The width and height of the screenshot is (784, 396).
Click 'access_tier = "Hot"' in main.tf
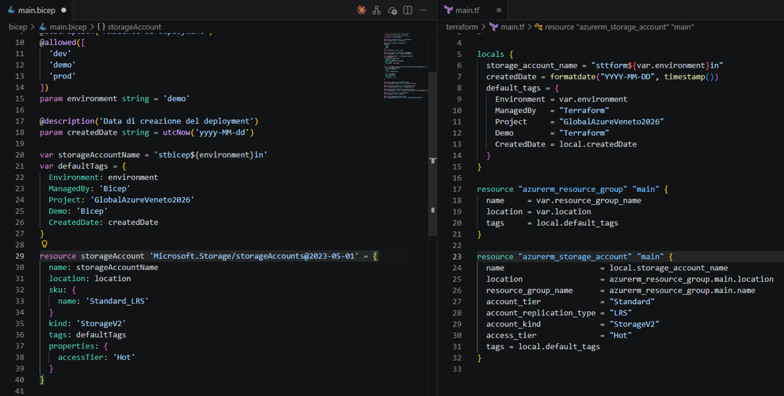click(x=559, y=336)
